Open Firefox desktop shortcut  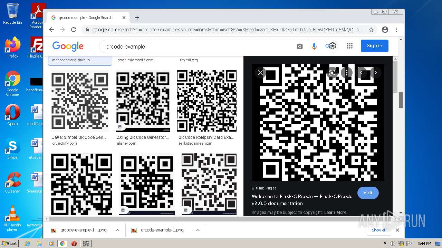tap(12, 48)
